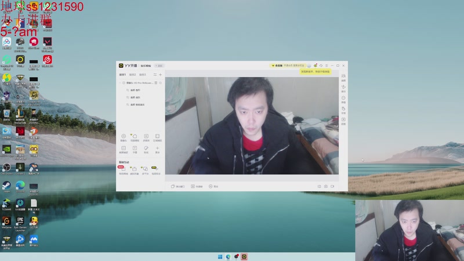This screenshot has width=464, height=261.
Task: Select the last sub-item under the Webcam source
Action: click(136, 105)
